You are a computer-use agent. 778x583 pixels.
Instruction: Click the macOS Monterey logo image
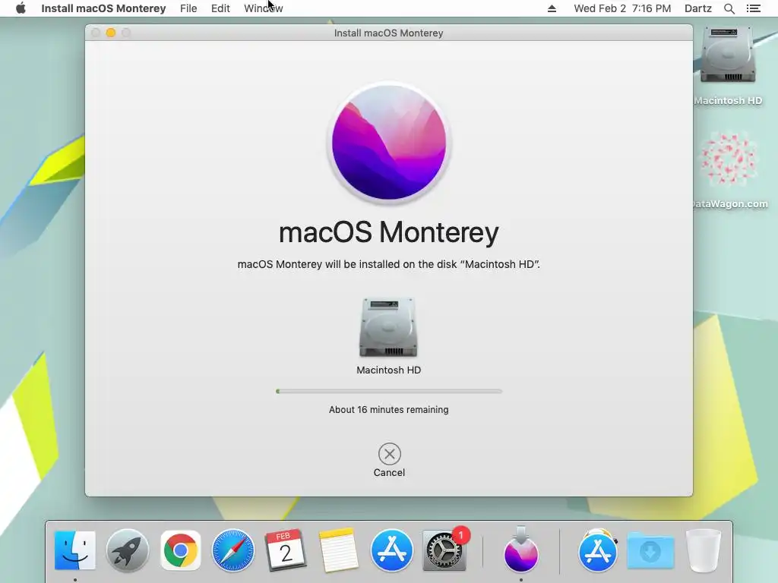click(x=389, y=143)
